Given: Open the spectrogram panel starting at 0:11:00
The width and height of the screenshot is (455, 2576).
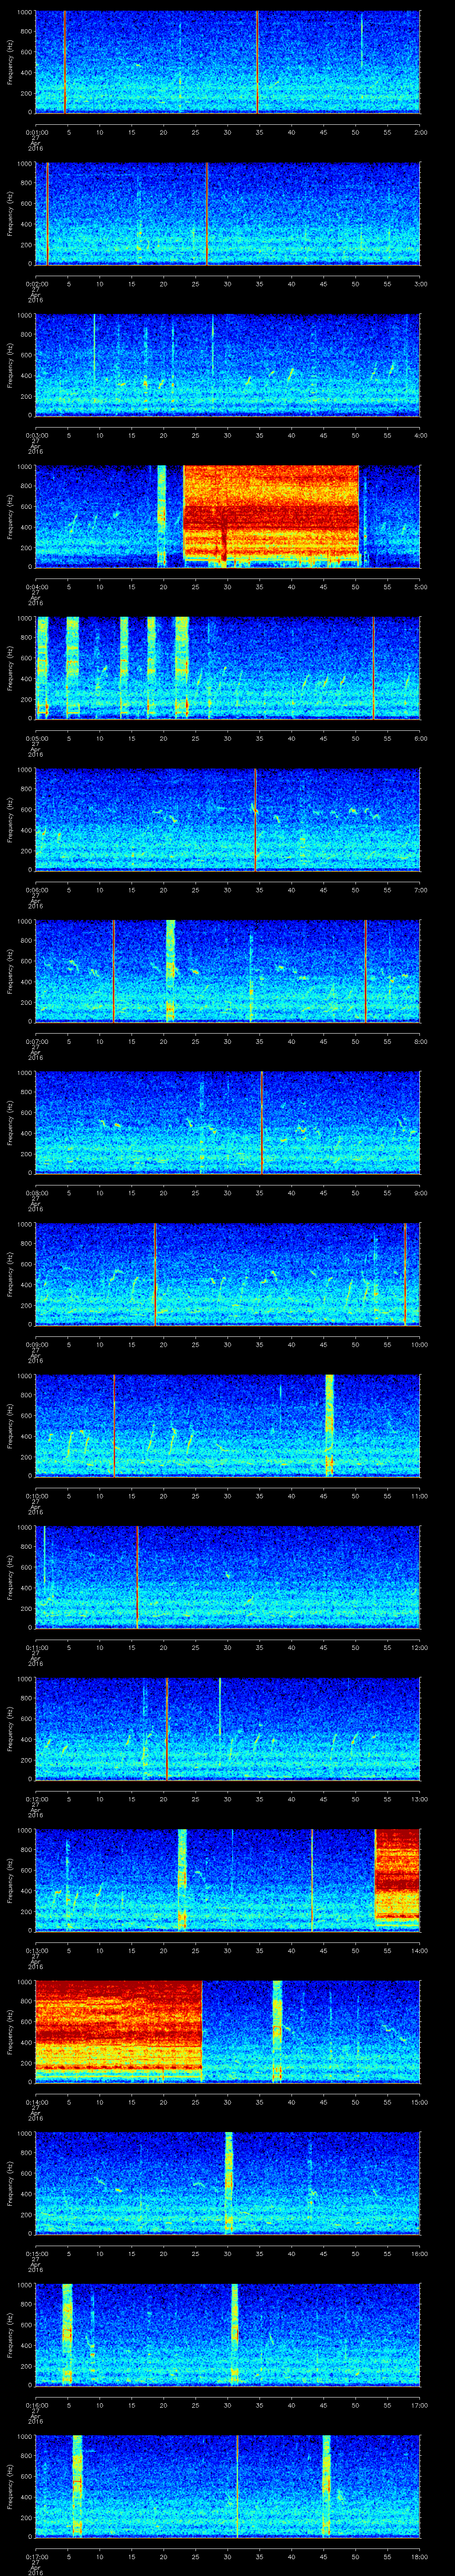Looking at the screenshot, I should coord(228,1577).
